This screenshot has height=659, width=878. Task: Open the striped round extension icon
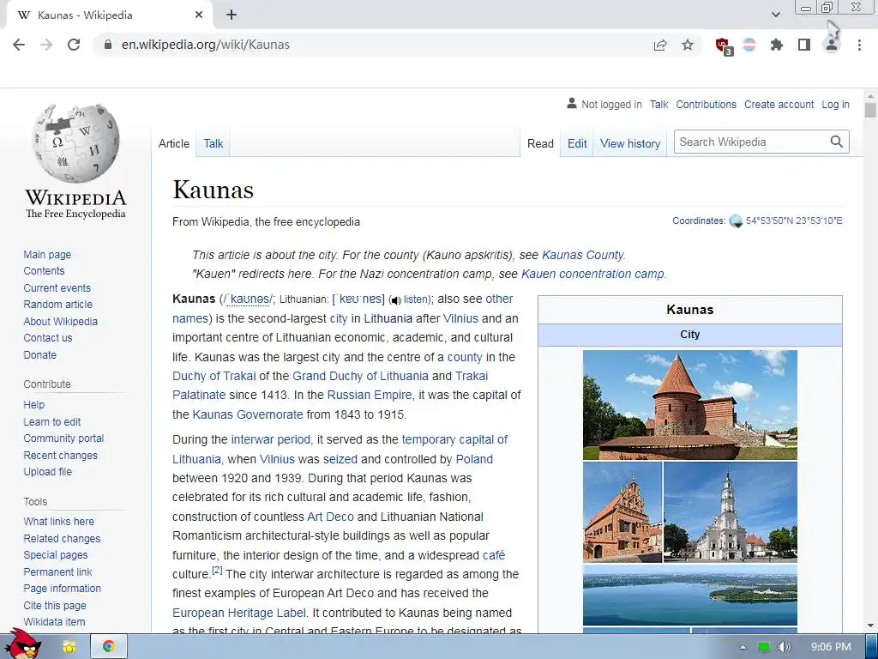[x=749, y=45]
